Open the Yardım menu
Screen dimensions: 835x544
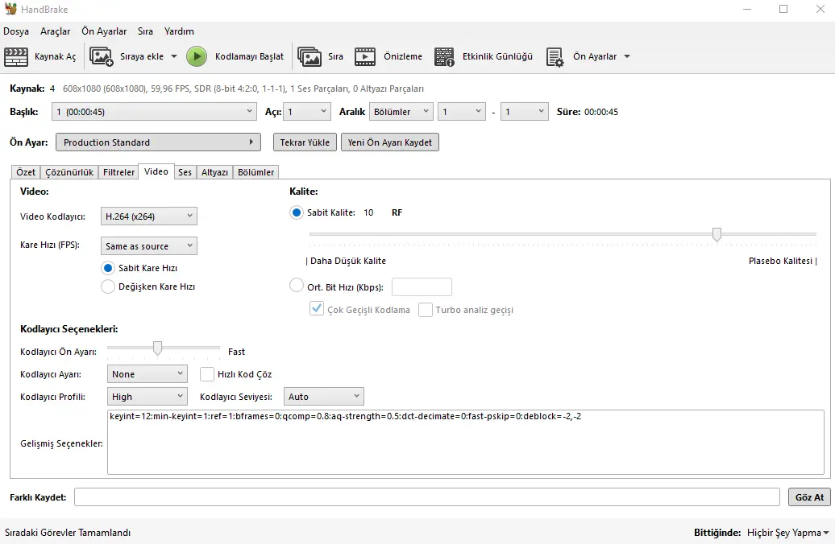click(x=179, y=31)
